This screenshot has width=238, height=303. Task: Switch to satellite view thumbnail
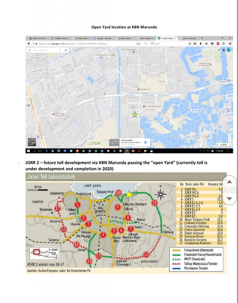point(32,142)
